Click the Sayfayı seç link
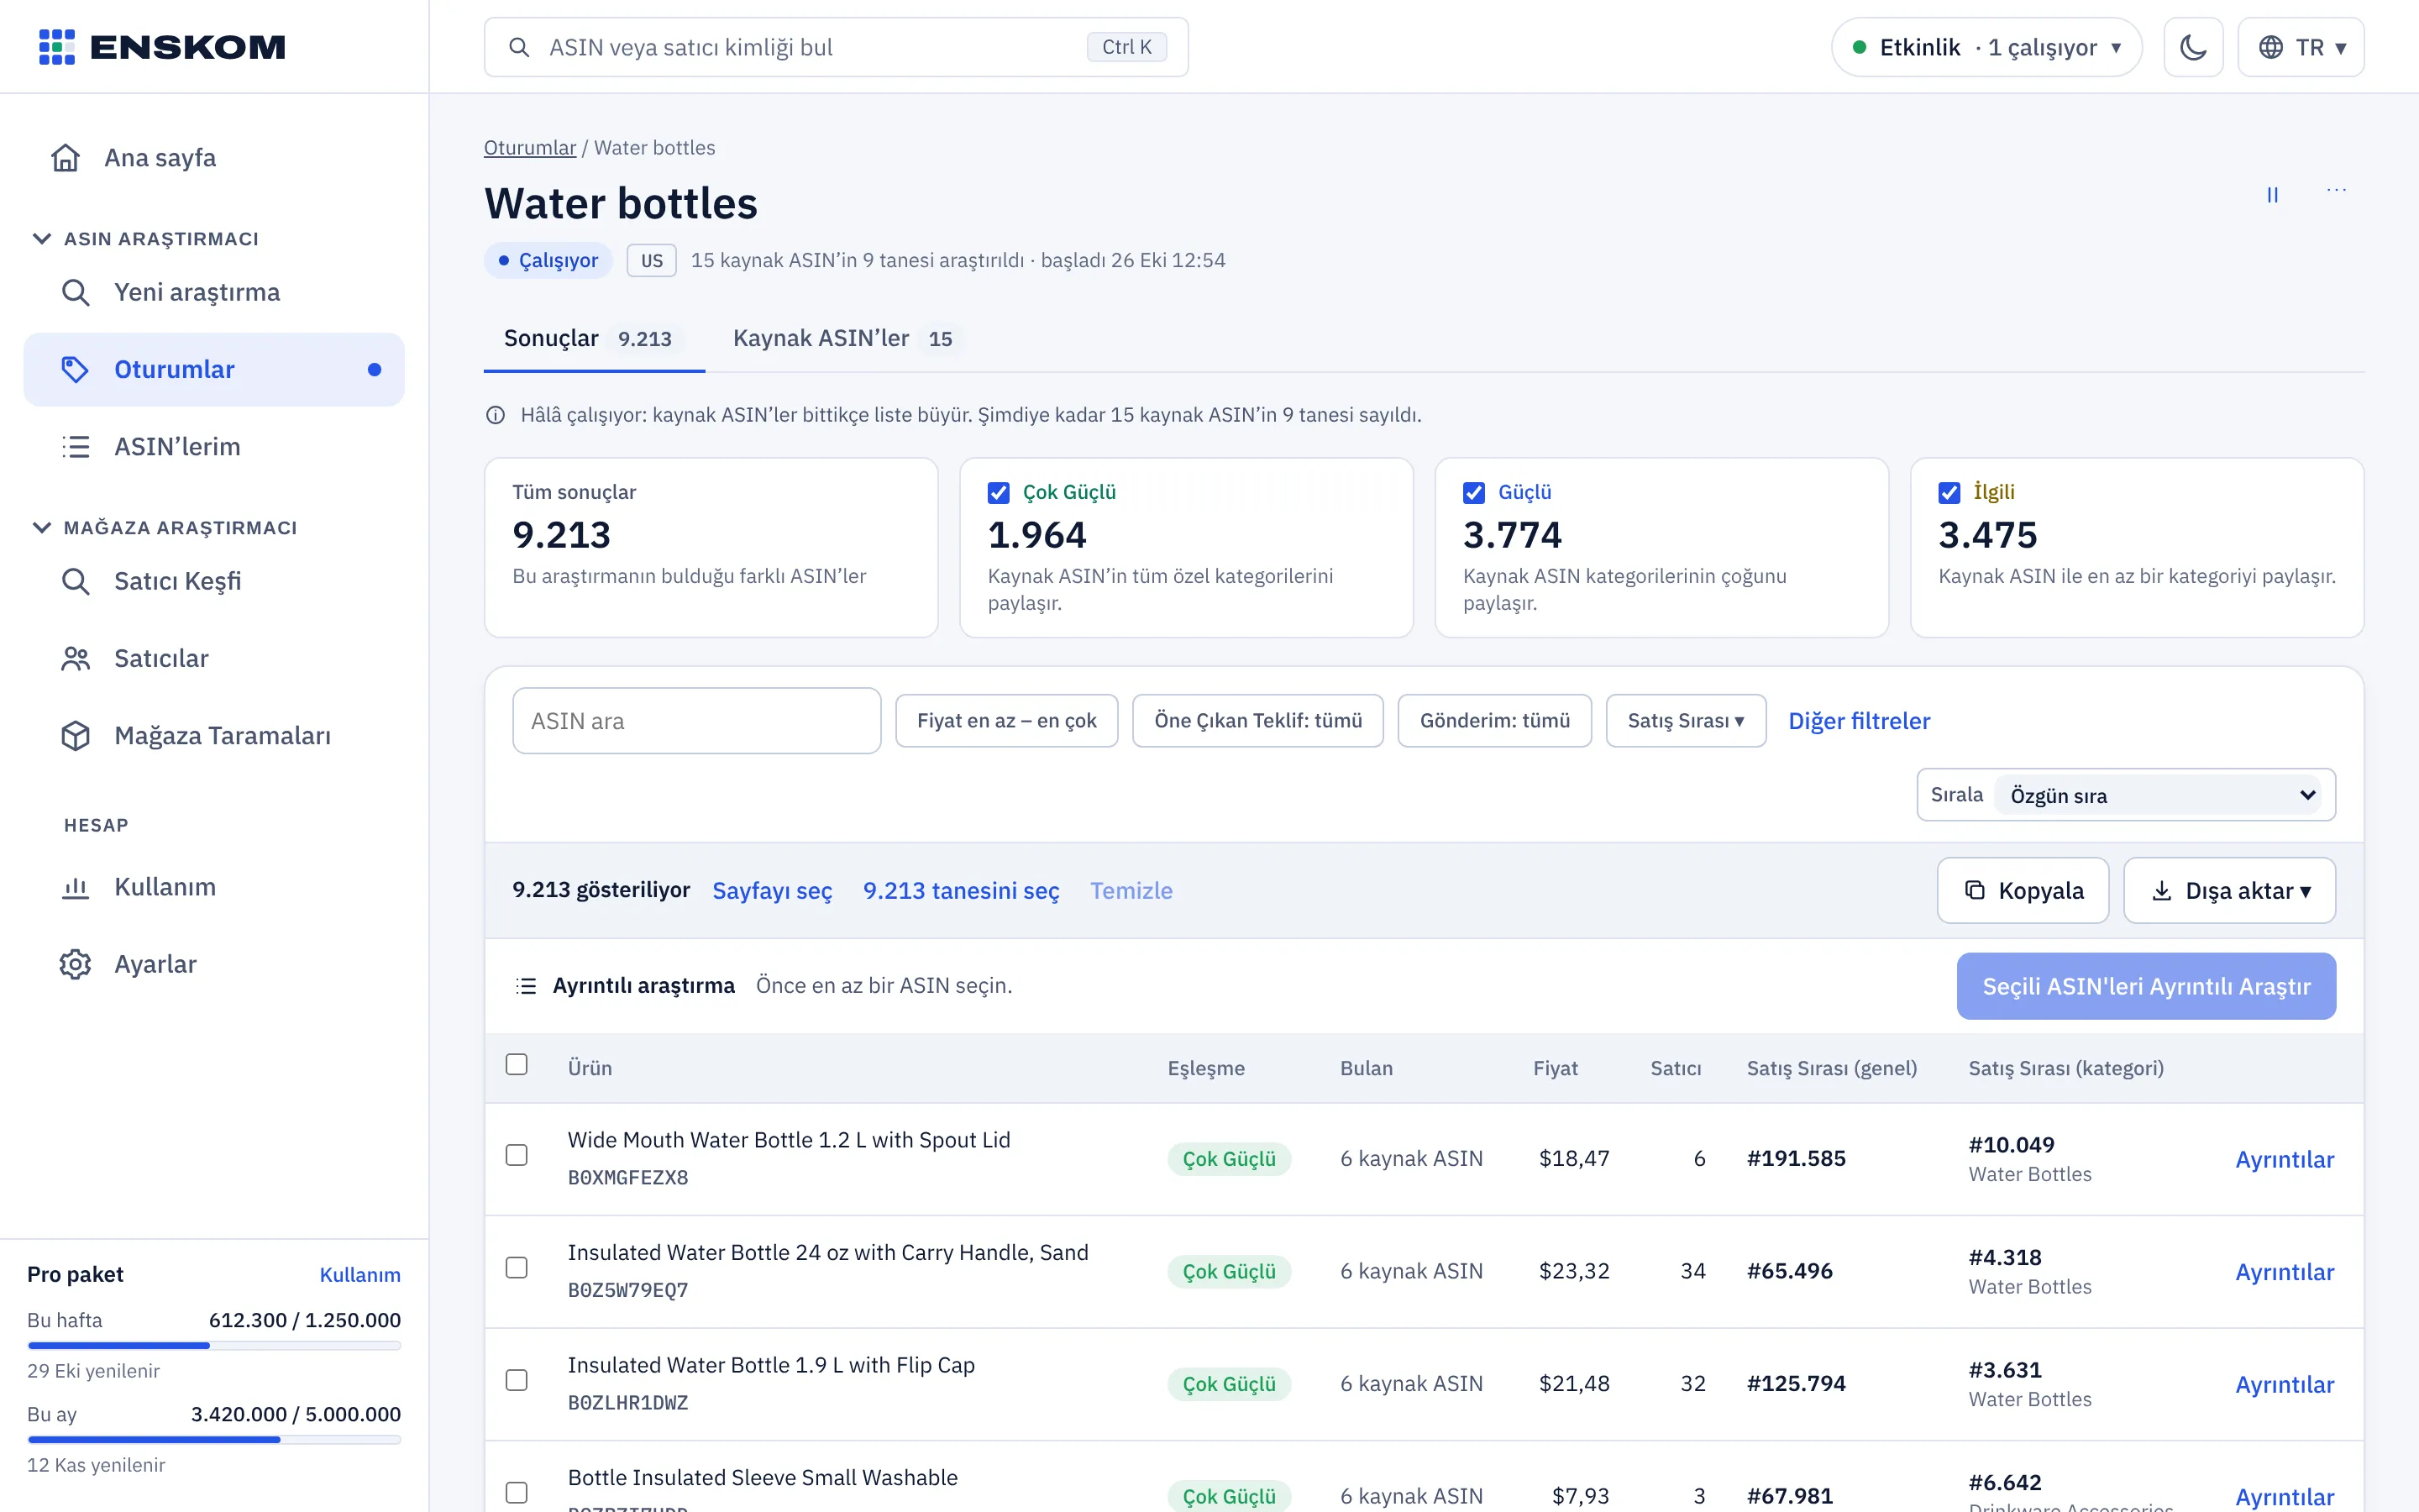This screenshot has width=2419, height=1512. click(x=772, y=890)
